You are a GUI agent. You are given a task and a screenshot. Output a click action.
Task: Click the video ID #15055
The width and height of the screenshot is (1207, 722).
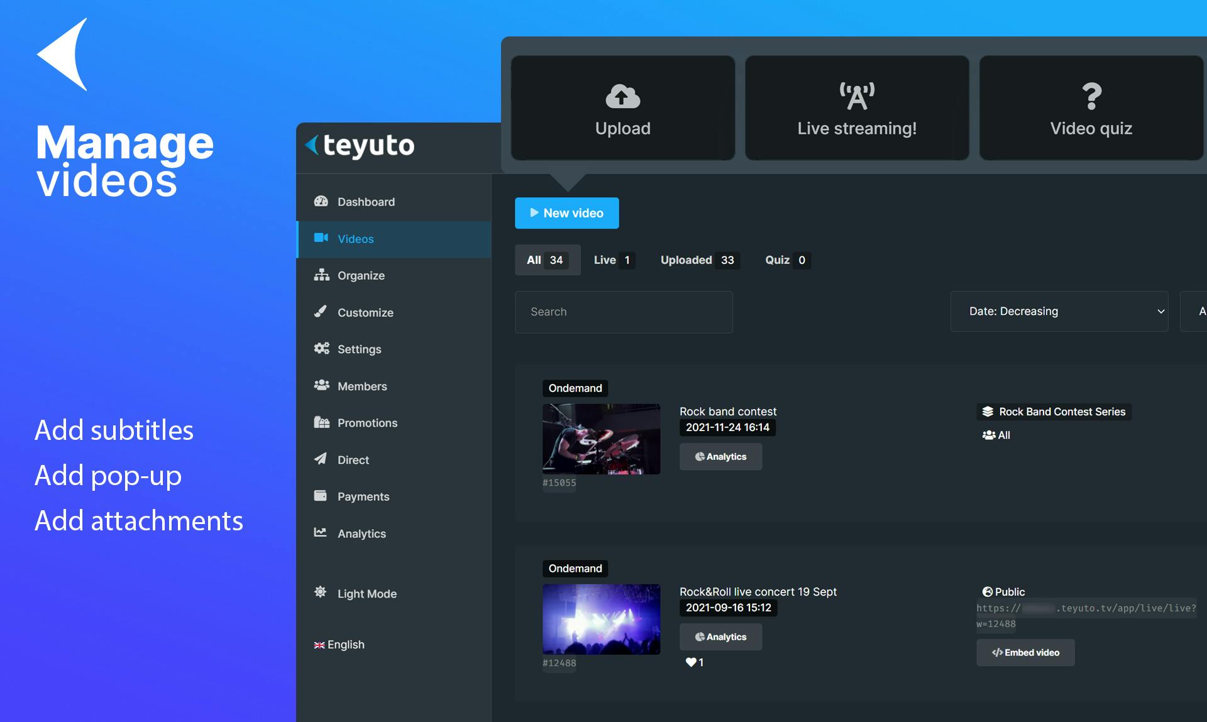click(559, 483)
